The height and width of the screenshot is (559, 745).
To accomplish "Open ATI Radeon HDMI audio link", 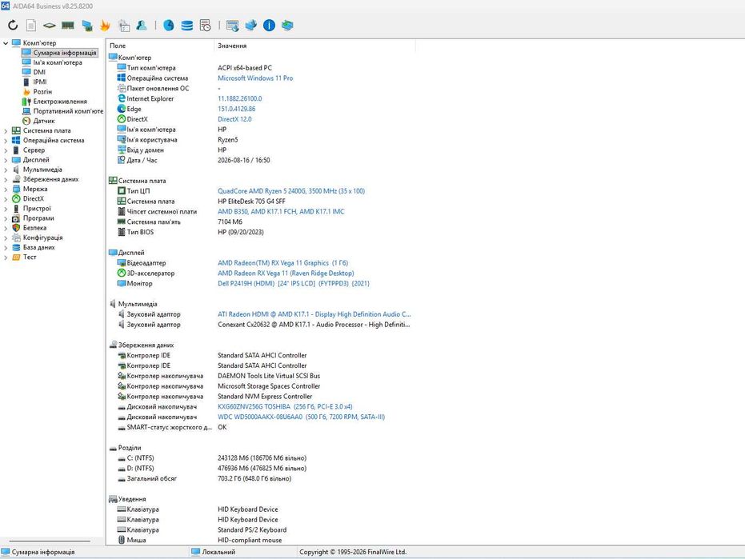I will [314, 314].
